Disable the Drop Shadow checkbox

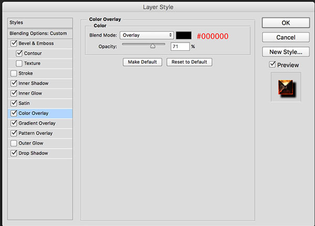[14, 153]
